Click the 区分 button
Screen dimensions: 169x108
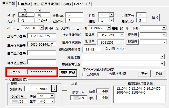click(x=155, y=17)
